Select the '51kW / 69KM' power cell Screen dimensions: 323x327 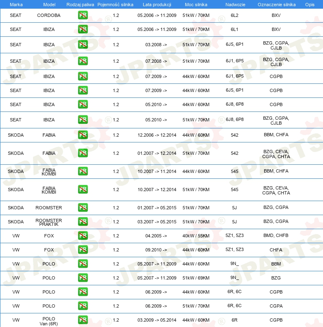click(196, 278)
